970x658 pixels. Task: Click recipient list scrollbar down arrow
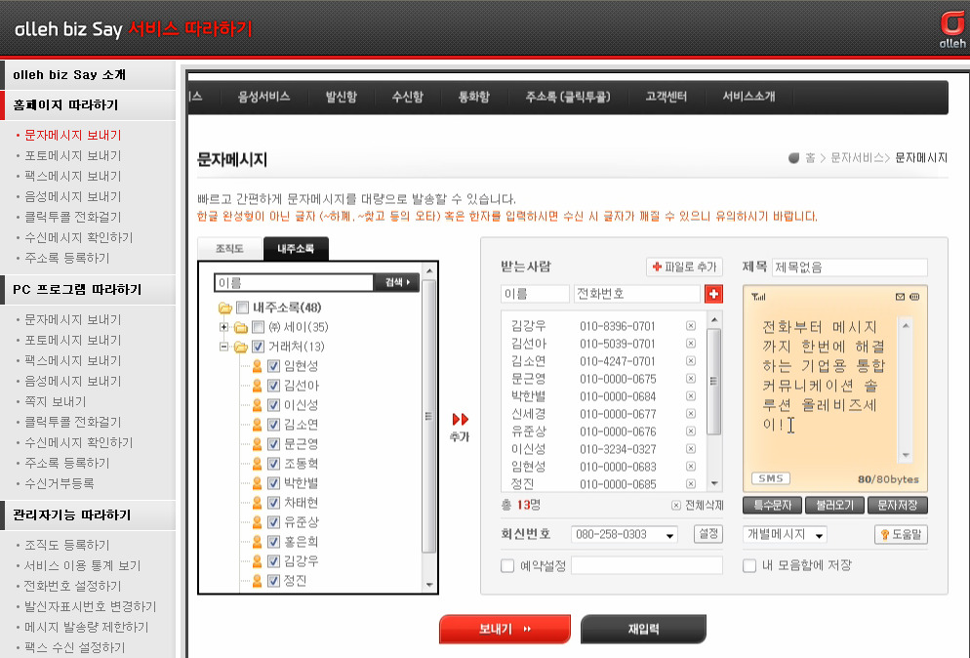(714, 483)
